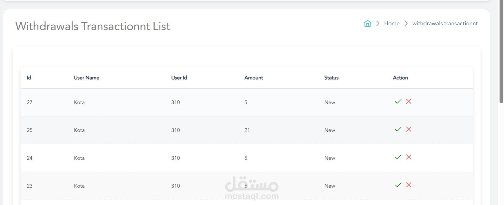Reject withdrawal transaction with Id 25
This screenshot has height=205, width=504.
409,129
